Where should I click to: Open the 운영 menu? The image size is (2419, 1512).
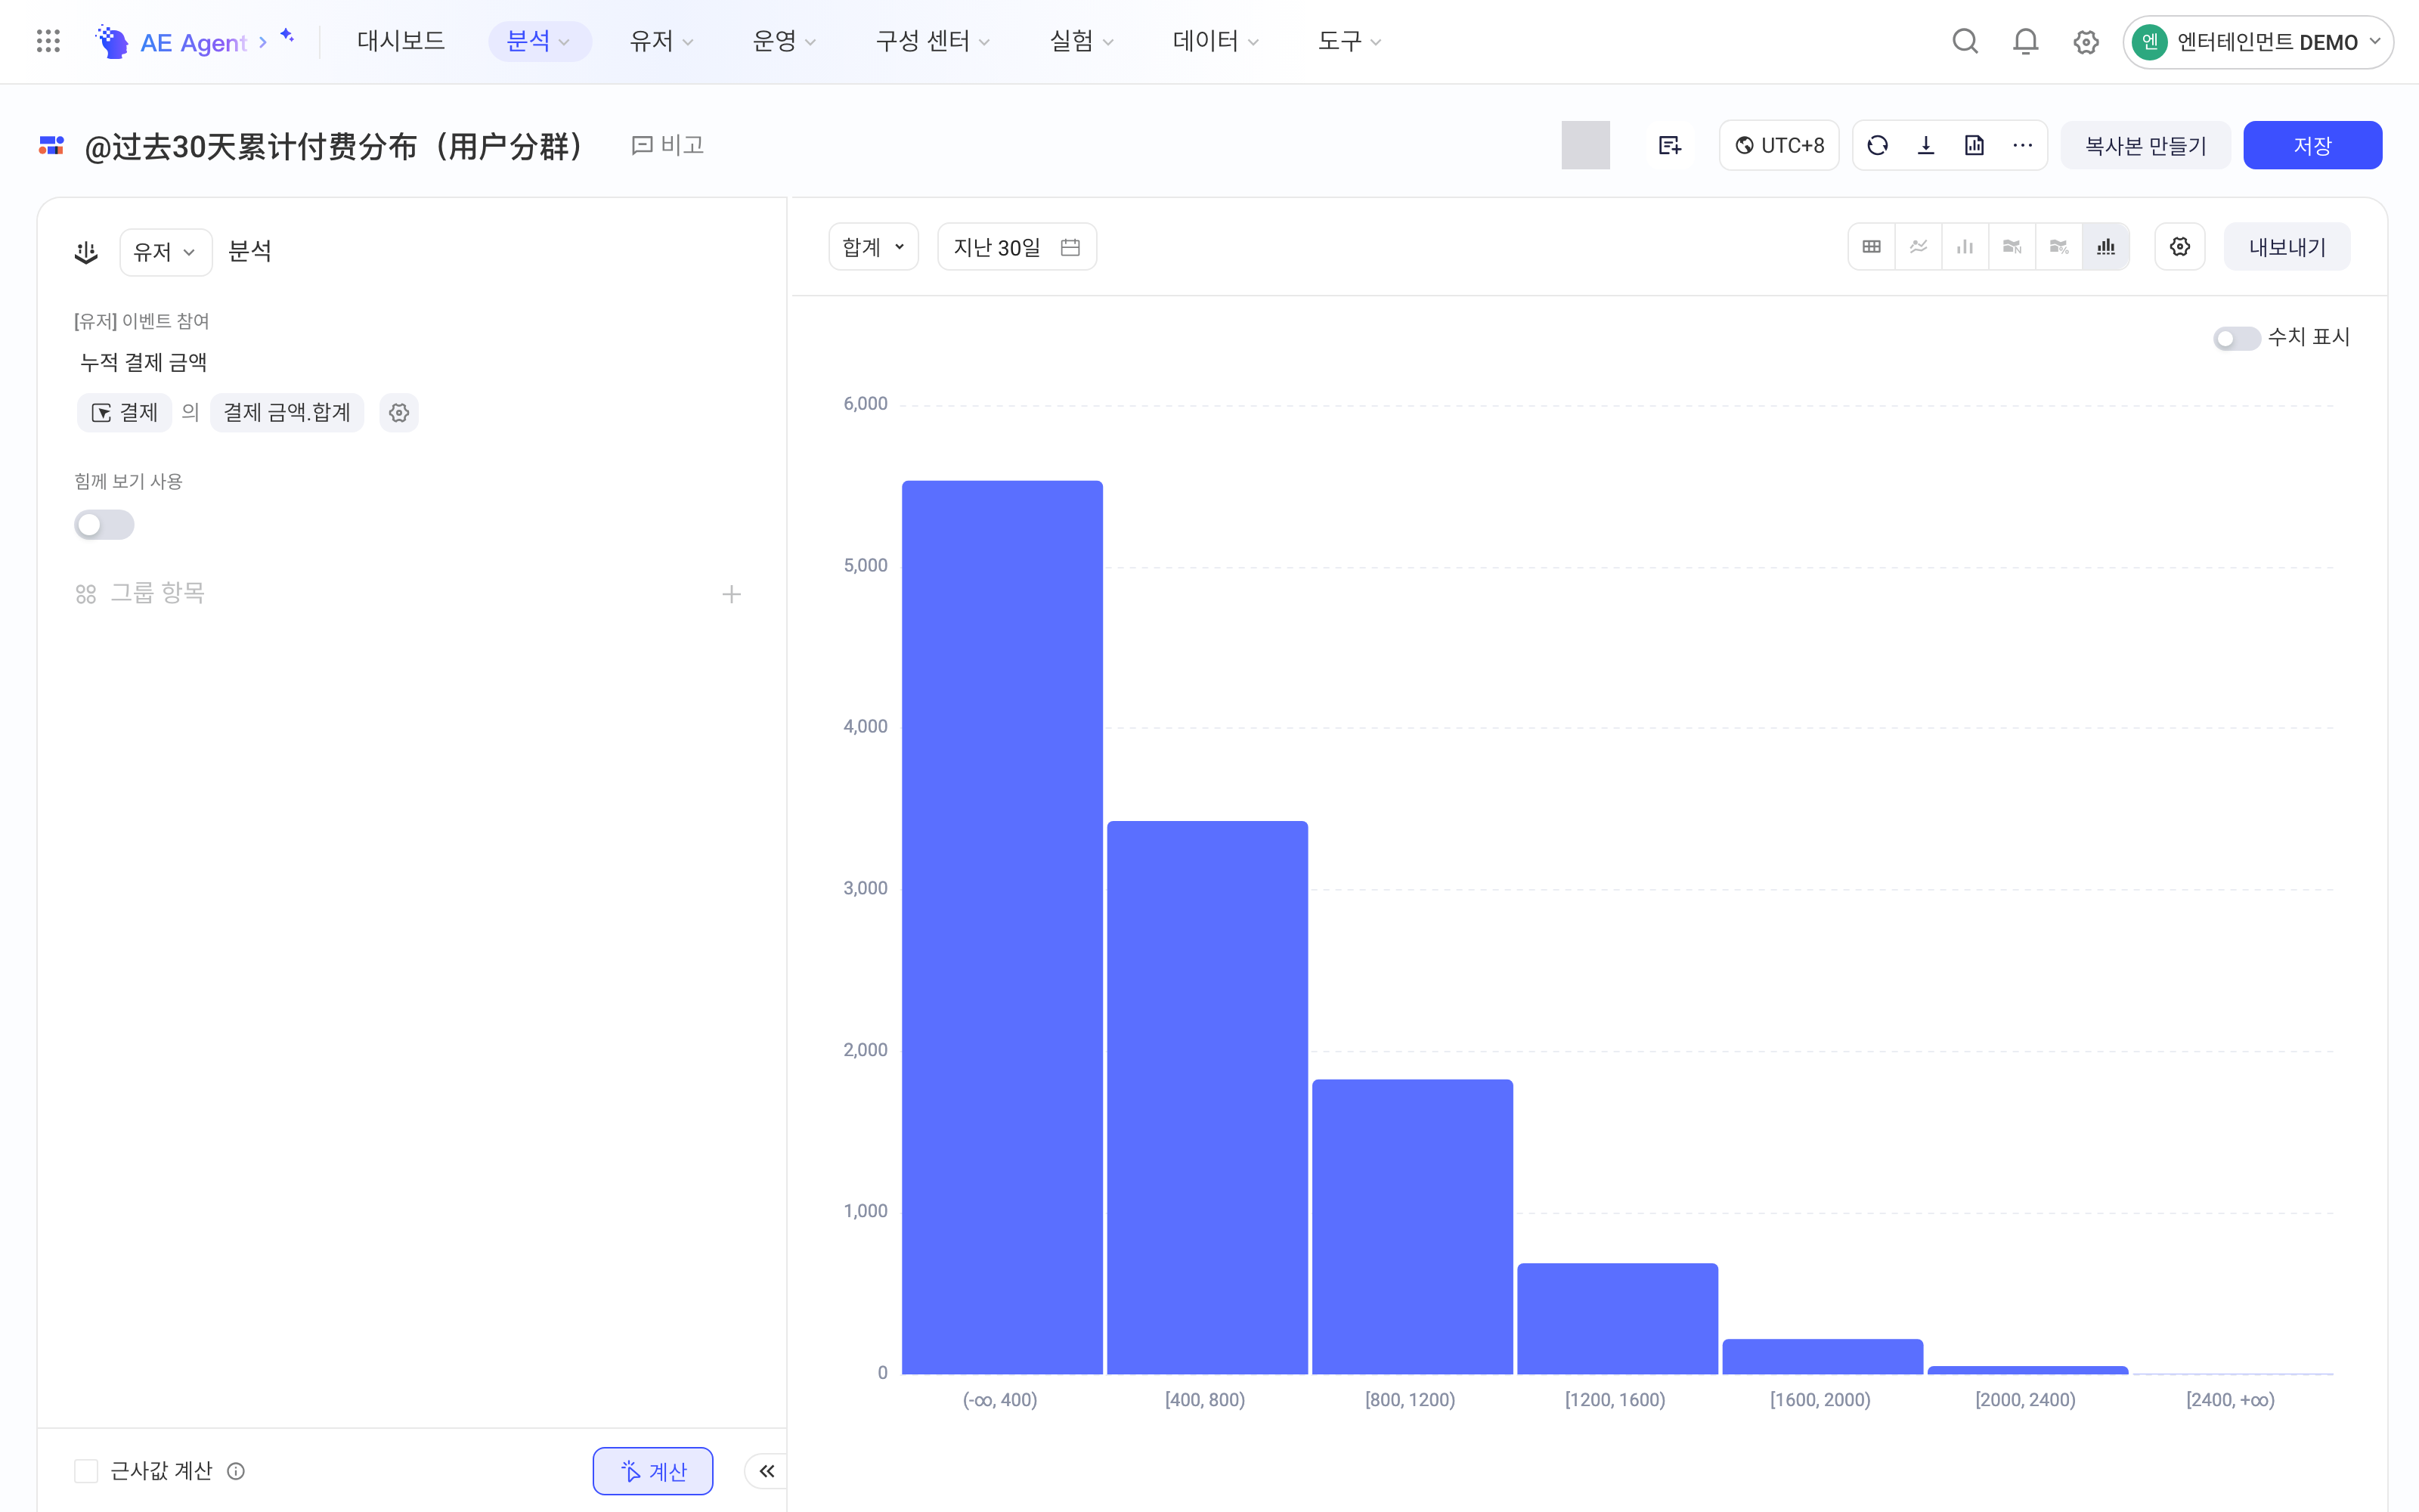click(x=784, y=41)
